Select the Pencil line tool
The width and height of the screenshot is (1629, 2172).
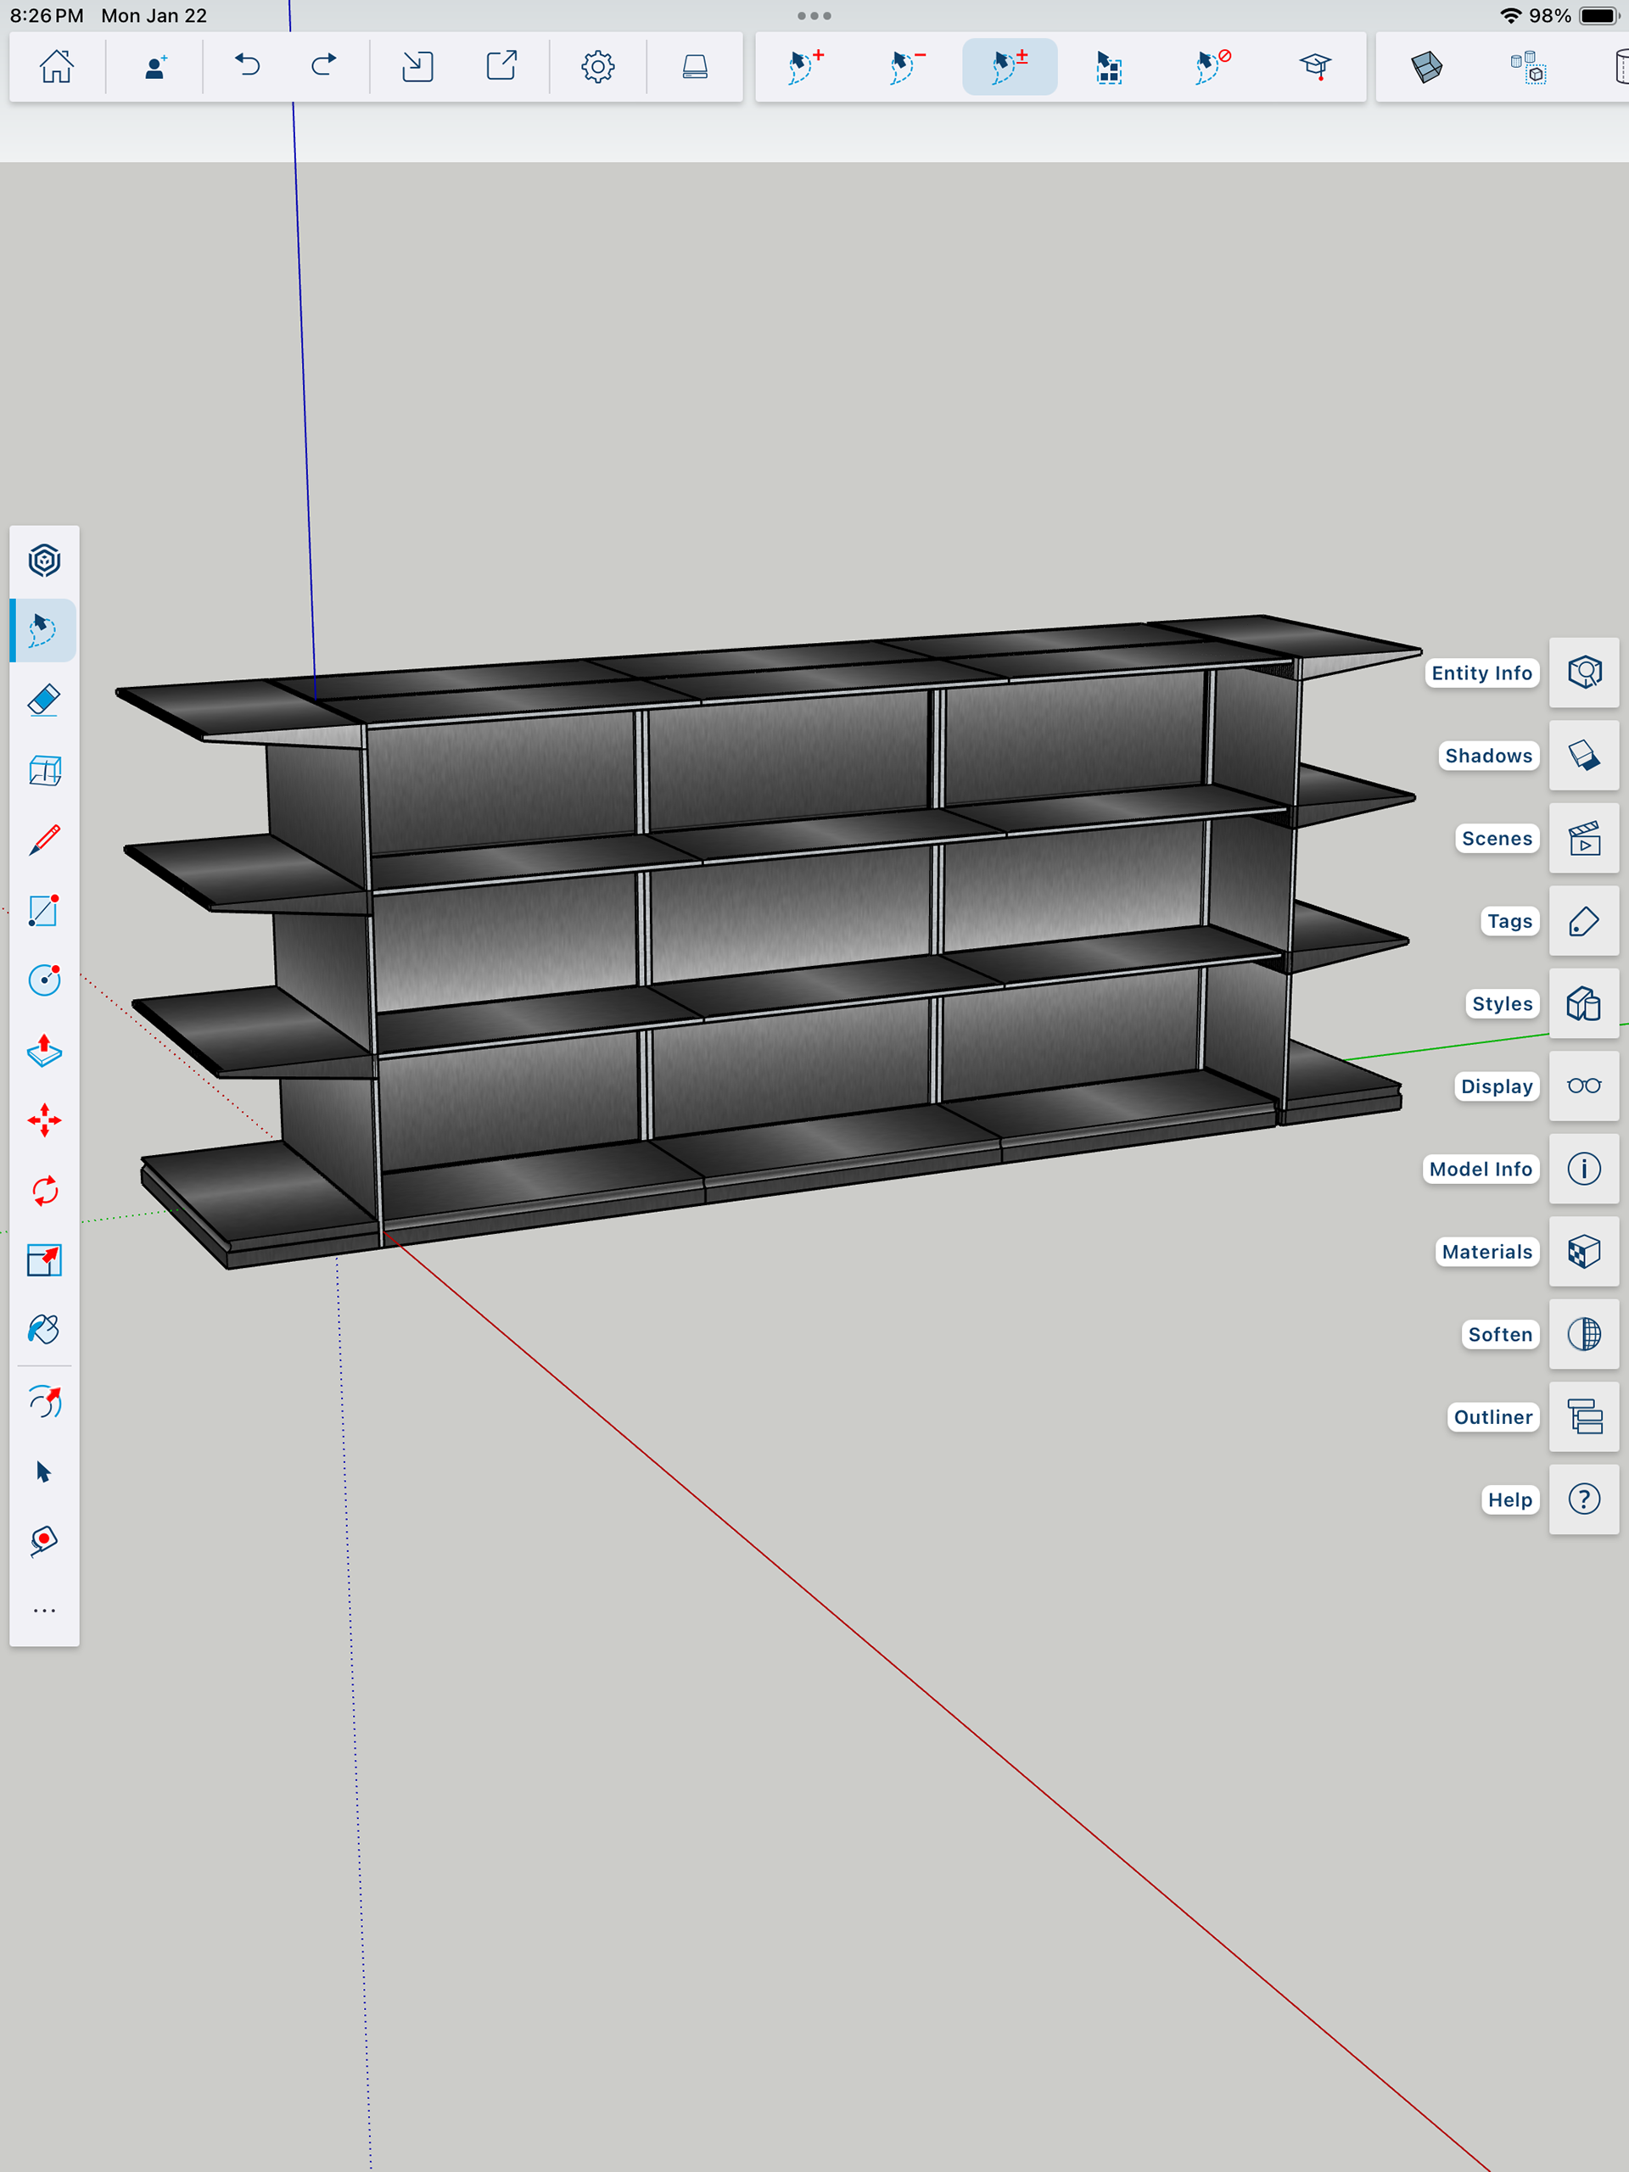click(x=44, y=840)
